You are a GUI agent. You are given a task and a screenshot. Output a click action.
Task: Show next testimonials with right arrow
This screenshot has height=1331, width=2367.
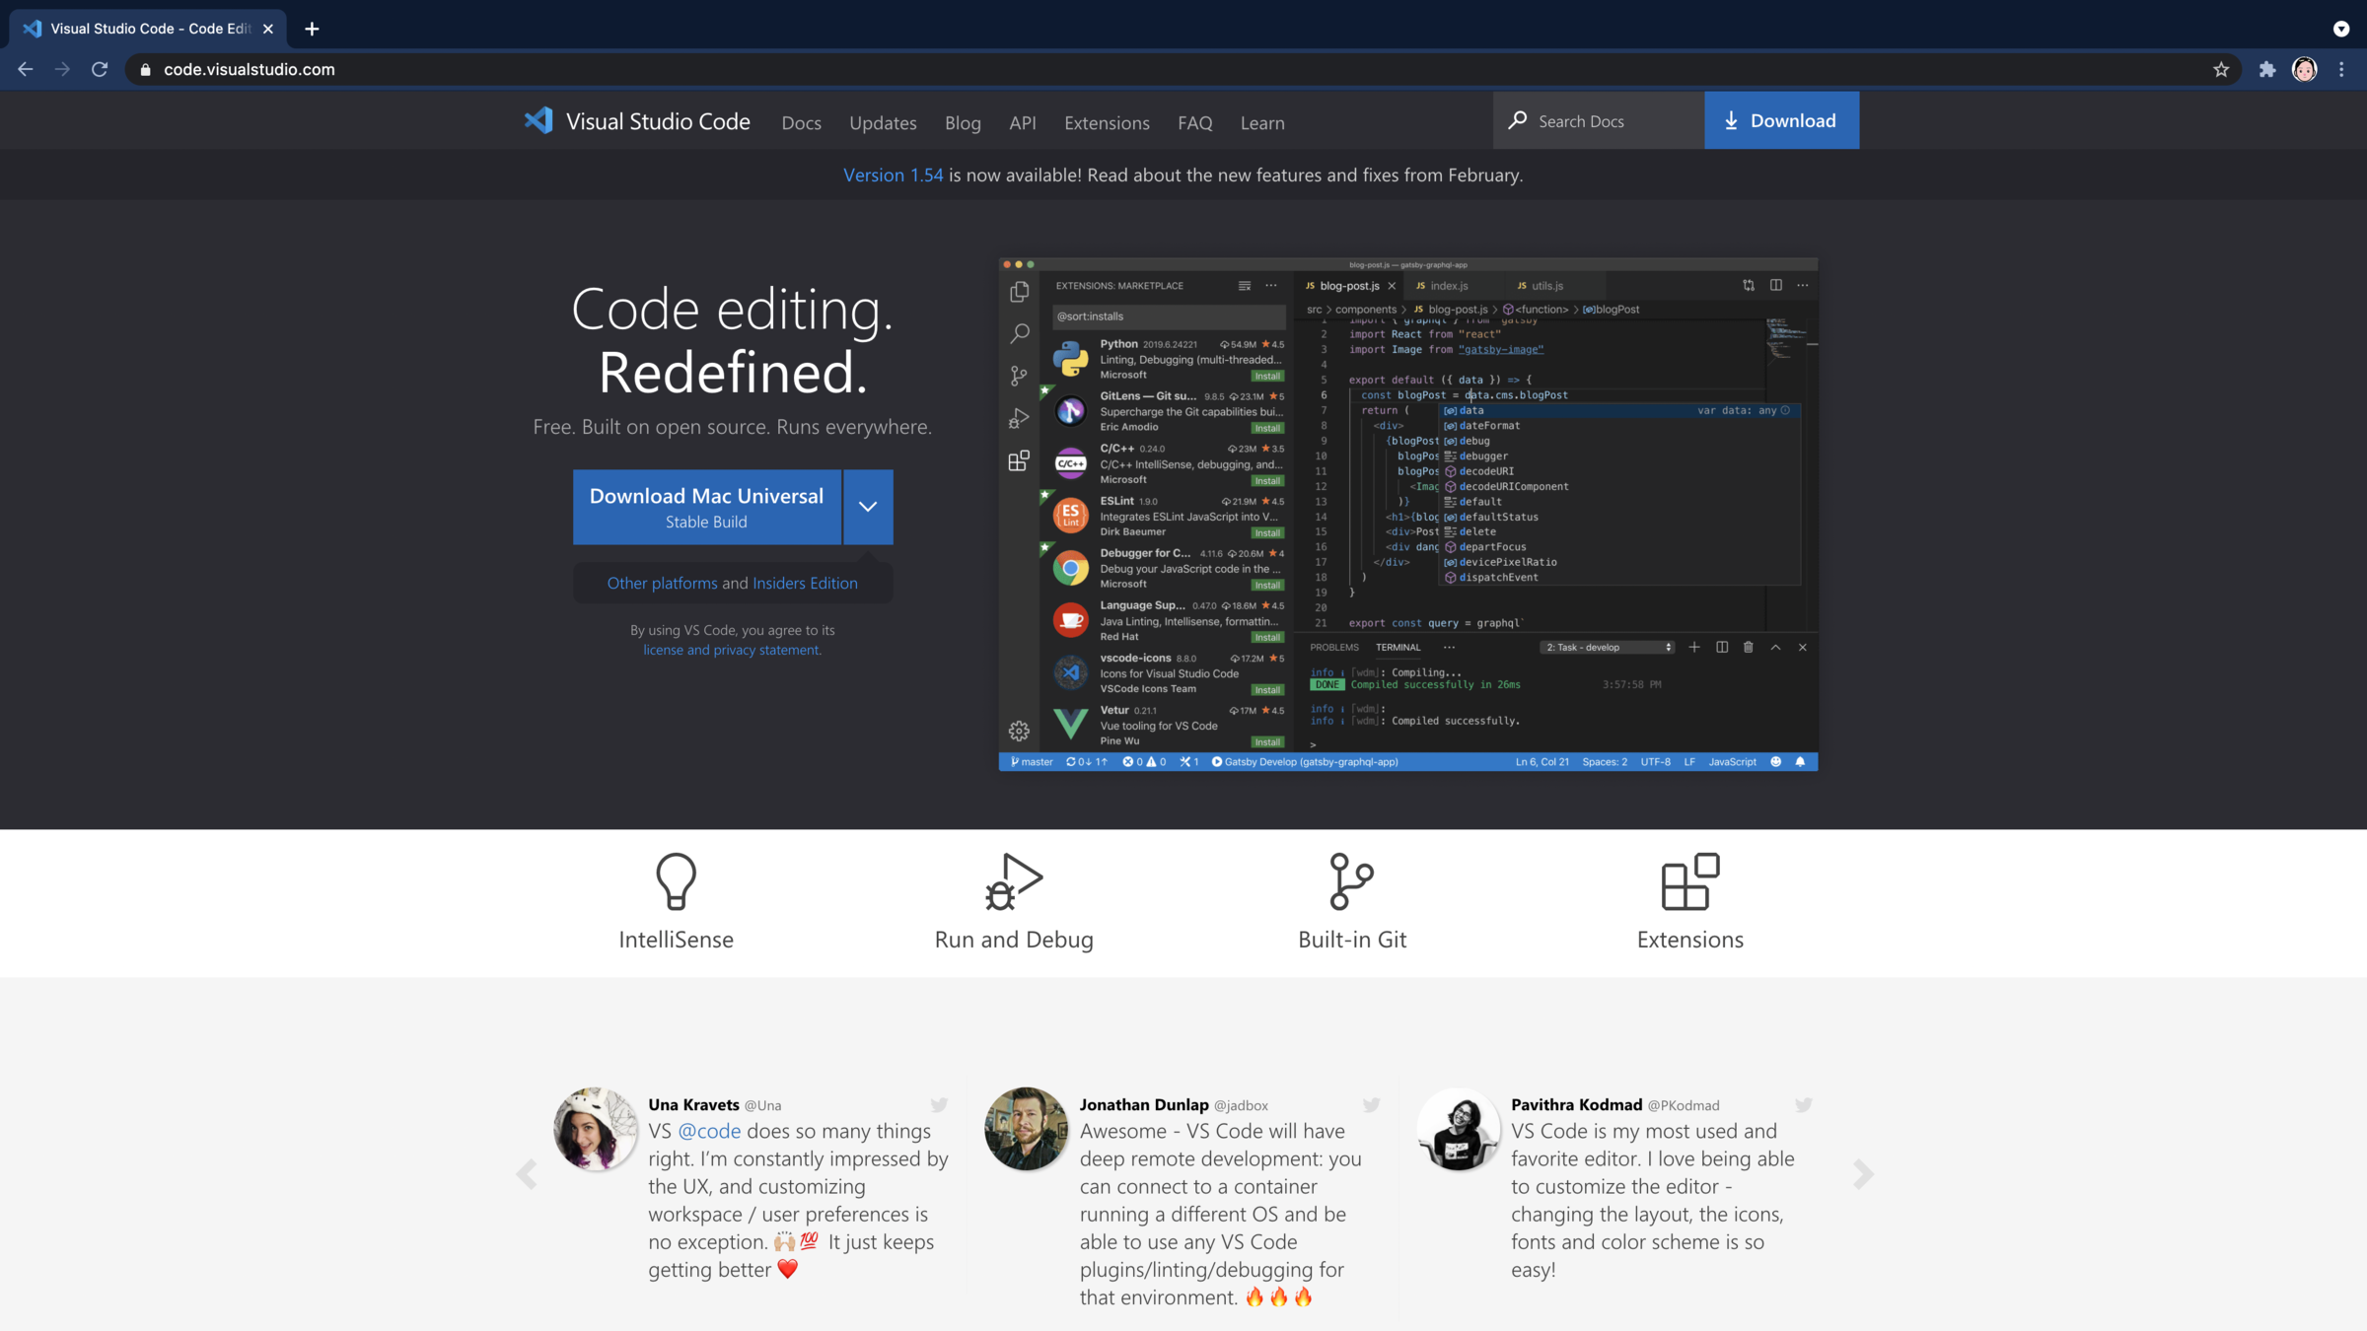tap(1862, 1174)
